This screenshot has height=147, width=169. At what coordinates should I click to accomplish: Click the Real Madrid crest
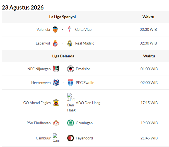pos(70,43)
